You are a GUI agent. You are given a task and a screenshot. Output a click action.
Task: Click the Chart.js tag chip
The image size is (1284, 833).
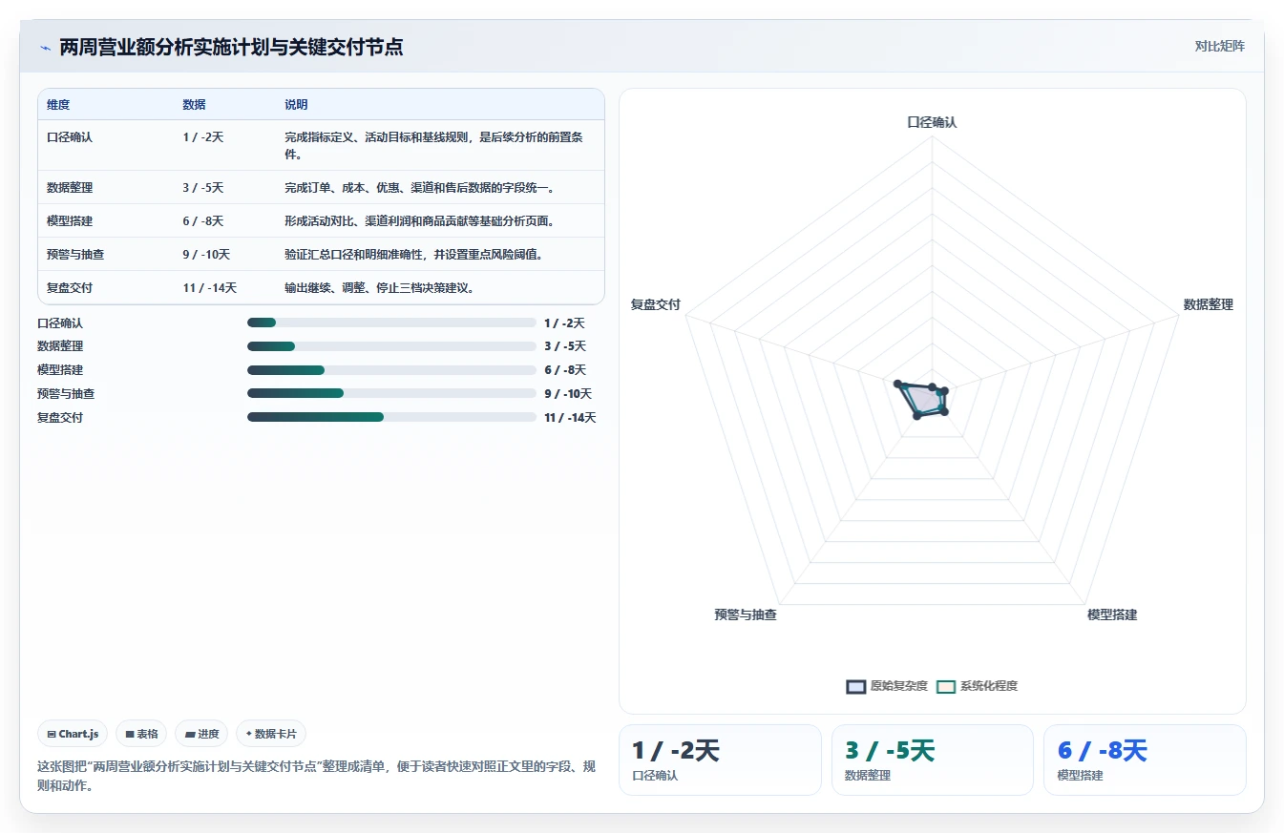click(x=73, y=734)
